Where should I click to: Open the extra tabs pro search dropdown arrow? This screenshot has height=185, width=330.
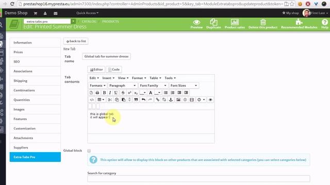tap(73, 22)
